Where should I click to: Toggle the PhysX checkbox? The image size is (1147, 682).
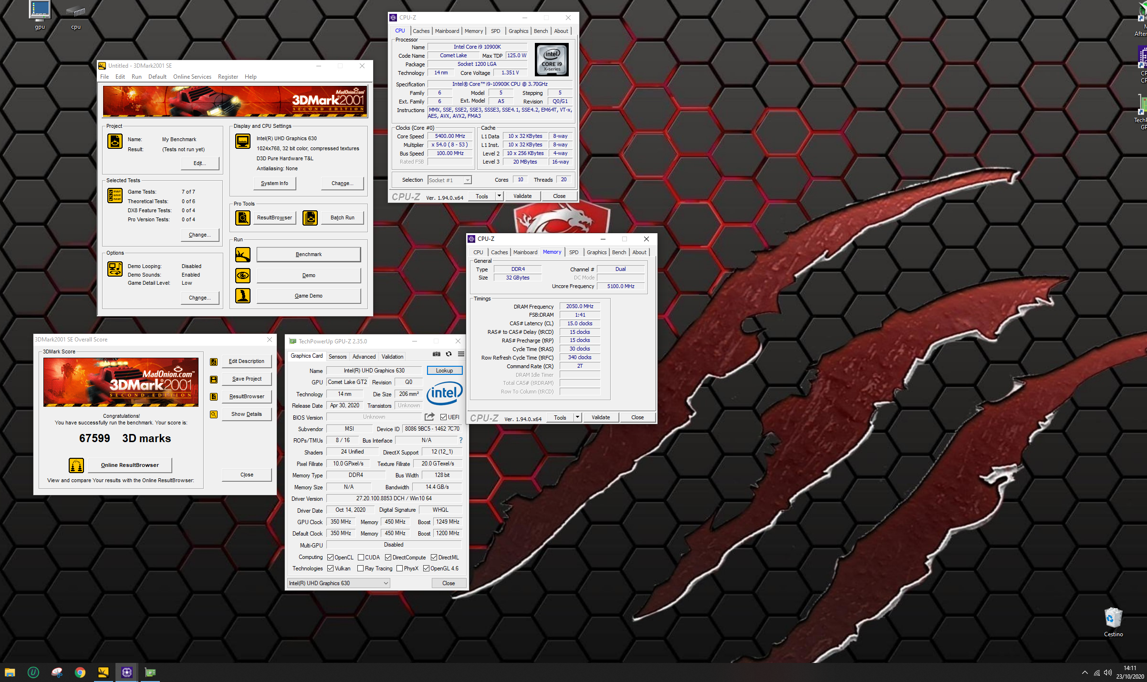click(x=399, y=568)
